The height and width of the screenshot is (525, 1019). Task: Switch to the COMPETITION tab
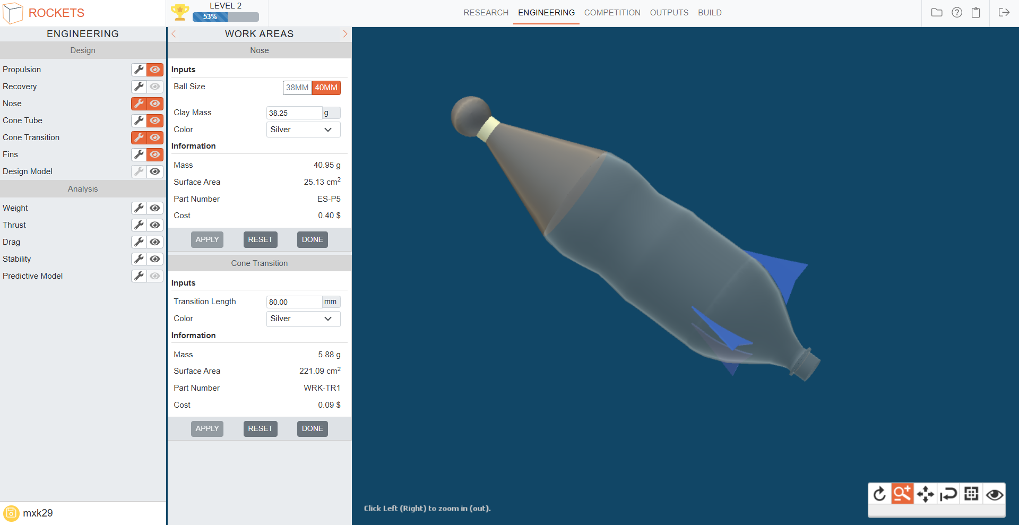point(612,13)
